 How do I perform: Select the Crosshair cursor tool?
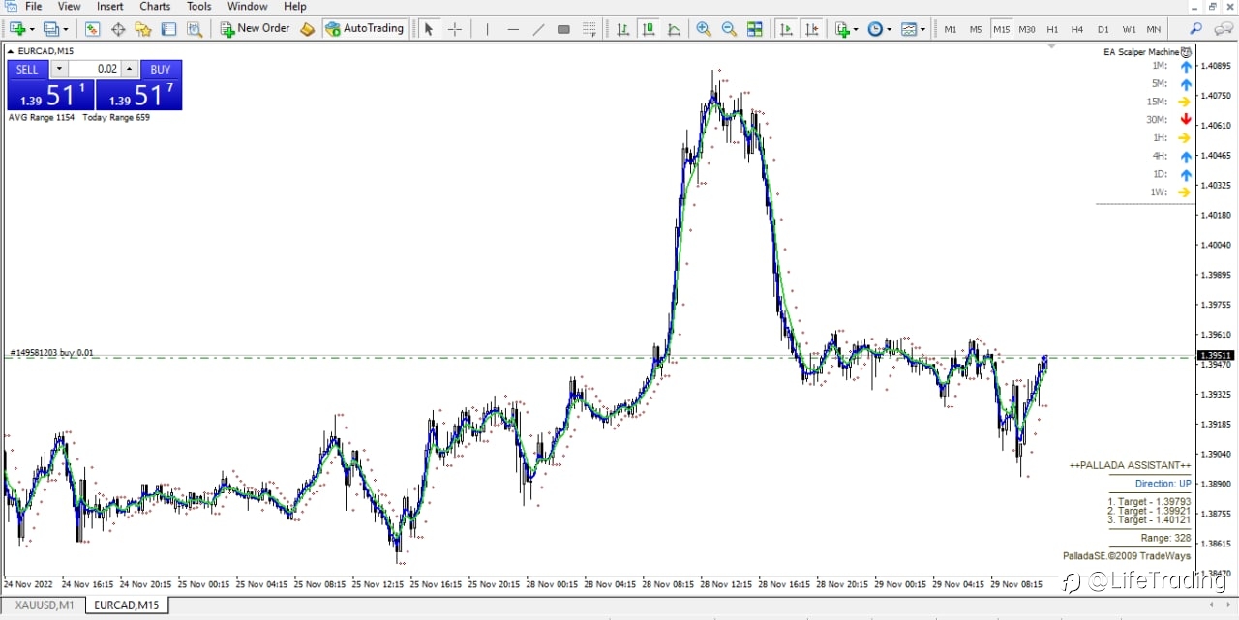point(455,29)
